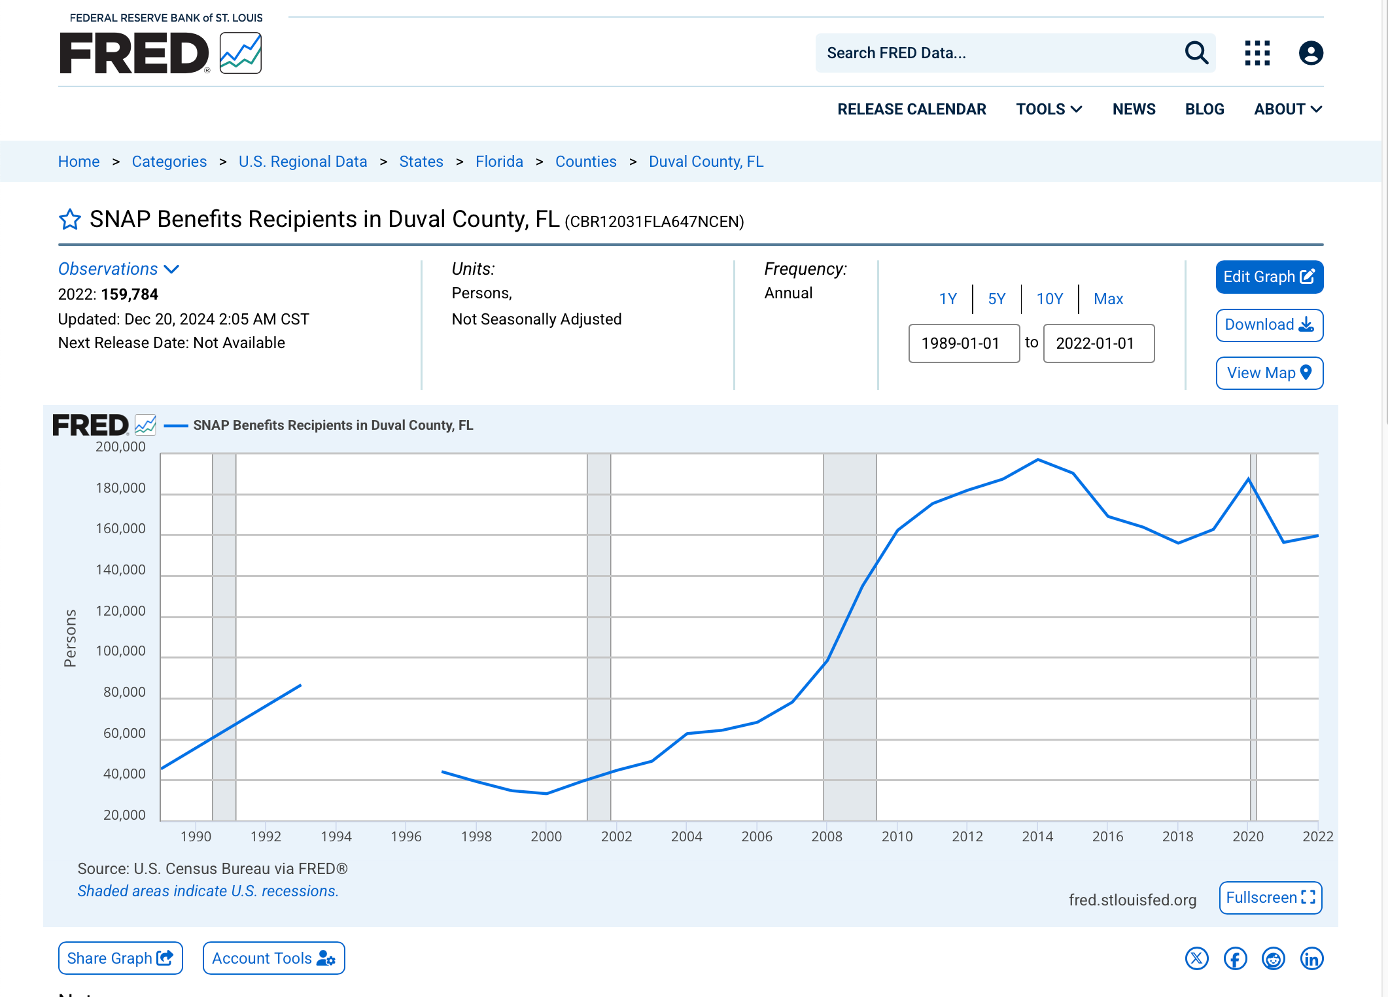Click the Edit Graph button
The image size is (1388, 997).
click(x=1269, y=277)
